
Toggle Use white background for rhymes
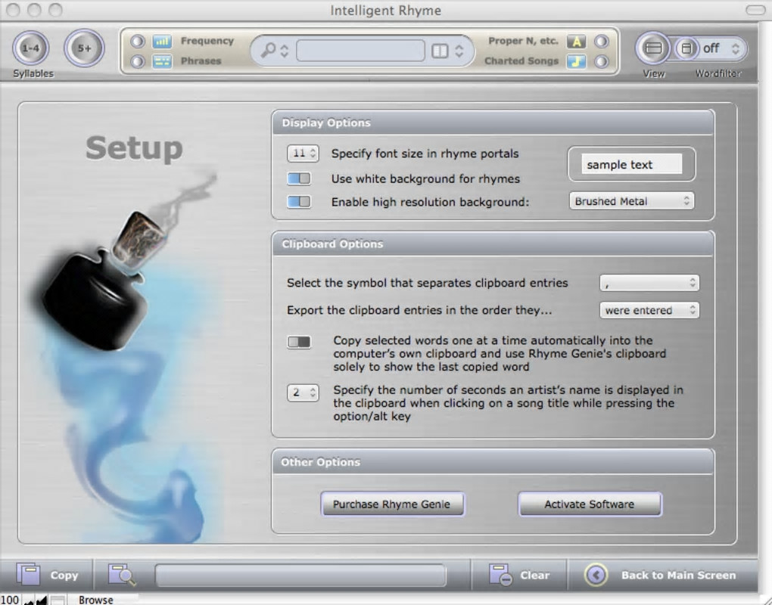point(299,178)
